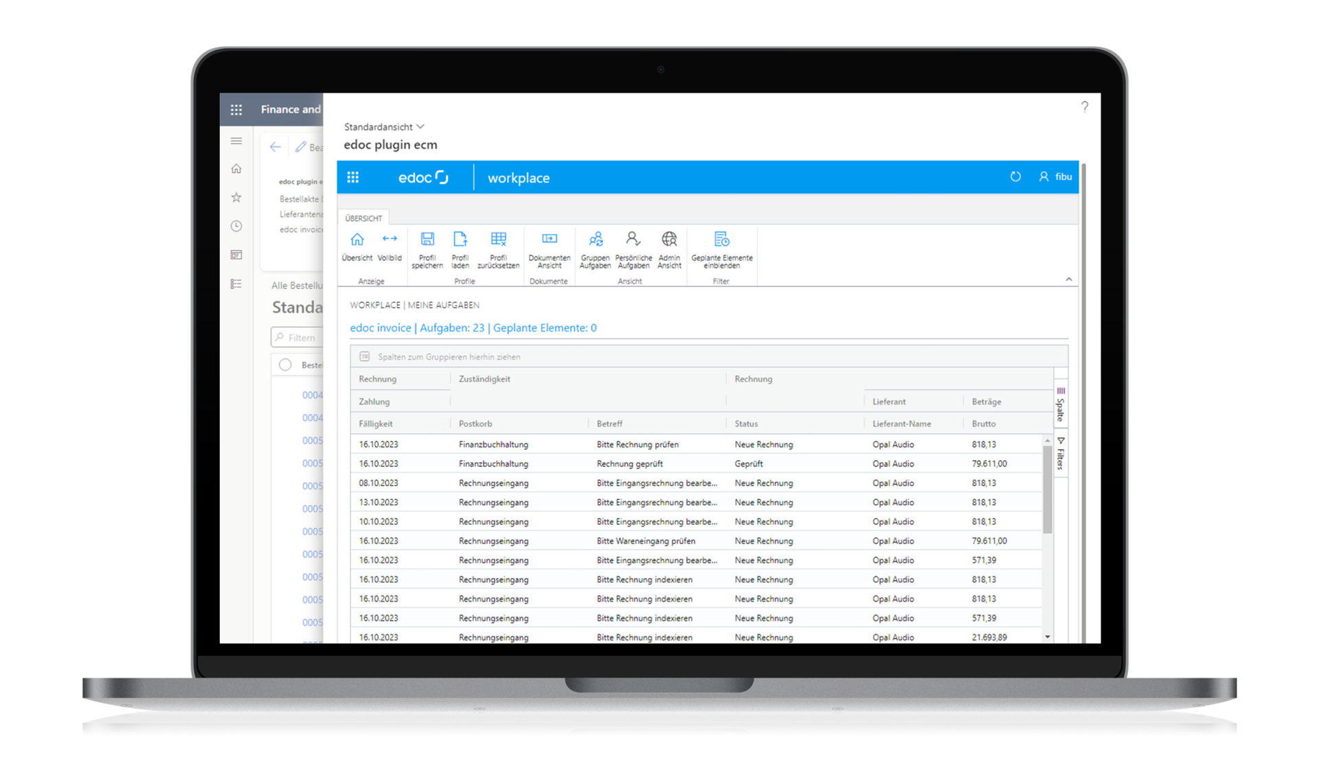Click table scrollbar up arrow
1319x758 pixels.
tap(1047, 440)
